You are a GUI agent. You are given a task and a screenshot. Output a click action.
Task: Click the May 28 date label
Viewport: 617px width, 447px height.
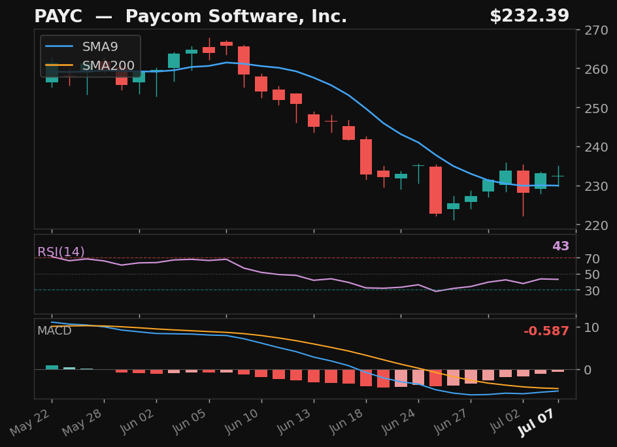pyautogui.click(x=82, y=422)
